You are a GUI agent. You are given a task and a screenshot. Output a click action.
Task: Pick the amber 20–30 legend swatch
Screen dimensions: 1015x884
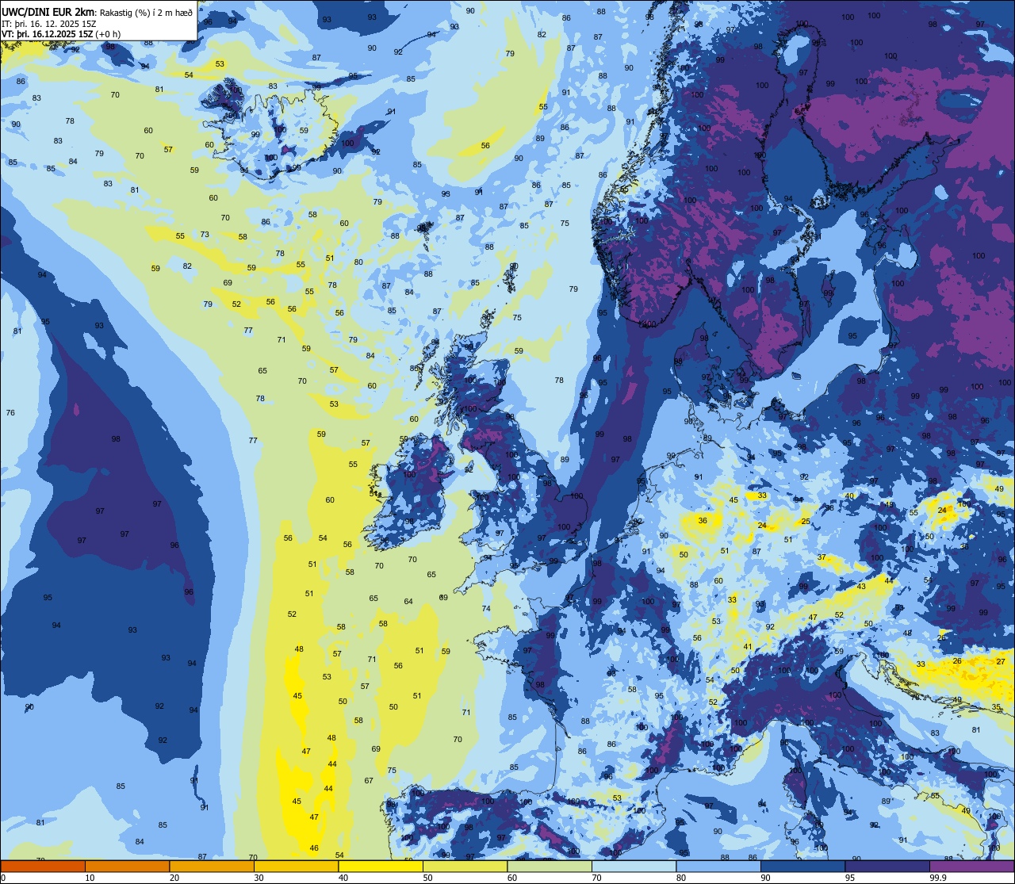click(x=212, y=866)
